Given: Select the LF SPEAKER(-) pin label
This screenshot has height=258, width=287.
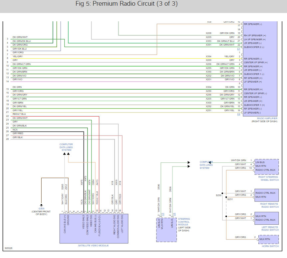Looking at the screenshot, I should point(252,113).
